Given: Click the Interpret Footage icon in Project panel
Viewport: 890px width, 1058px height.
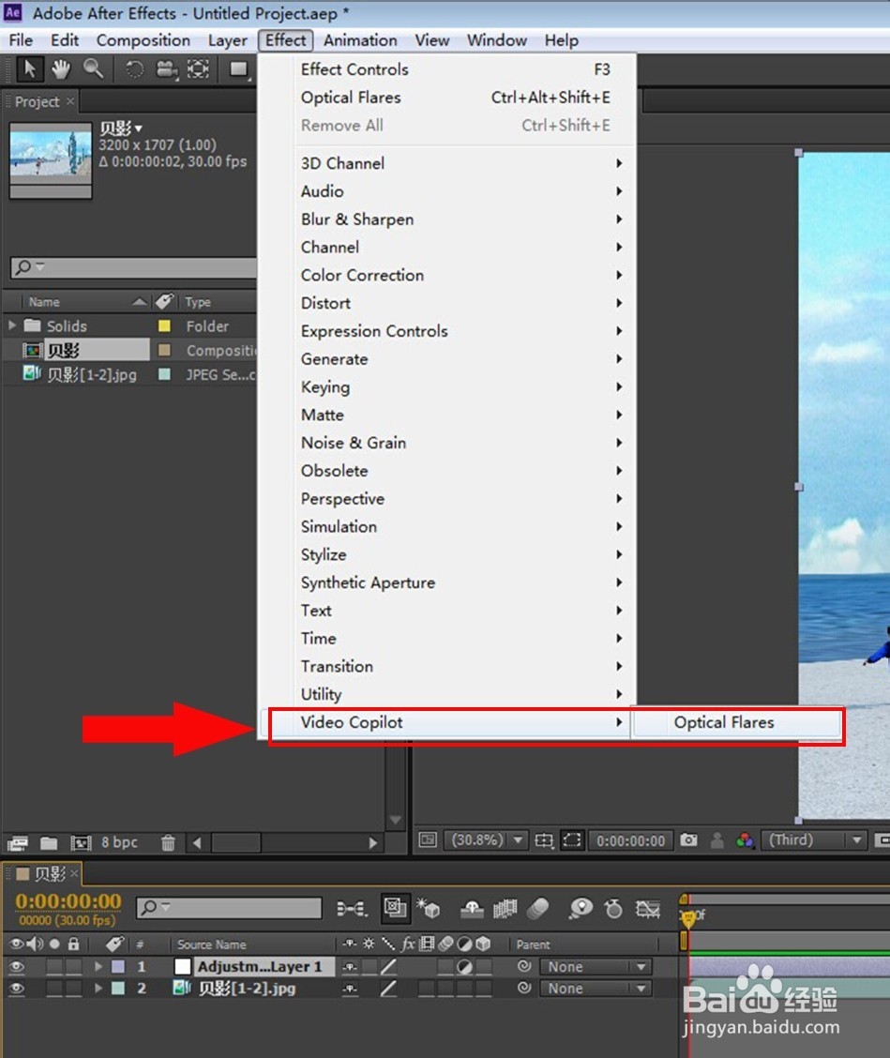Looking at the screenshot, I should (x=17, y=843).
